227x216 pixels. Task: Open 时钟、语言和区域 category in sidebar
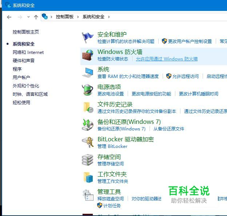pos(30,94)
